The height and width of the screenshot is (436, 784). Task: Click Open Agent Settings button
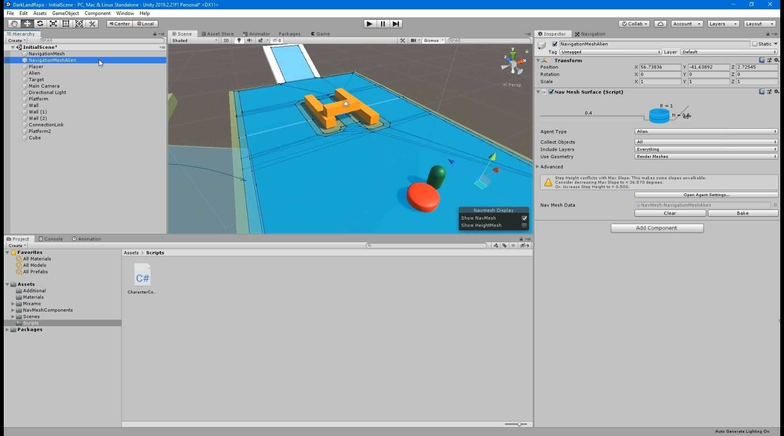[706, 195]
